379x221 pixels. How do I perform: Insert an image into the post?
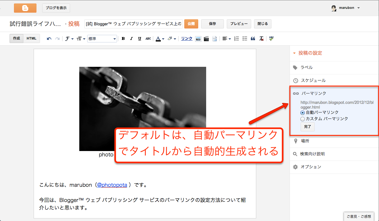point(198,39)
